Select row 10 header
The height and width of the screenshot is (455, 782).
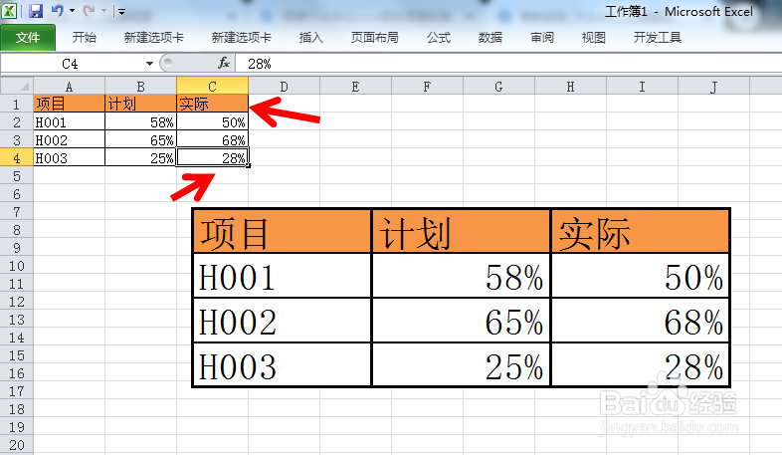point(17,266)
